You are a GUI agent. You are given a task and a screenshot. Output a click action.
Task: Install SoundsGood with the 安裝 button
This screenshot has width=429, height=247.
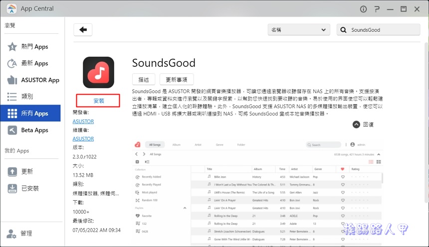(98, 101)
